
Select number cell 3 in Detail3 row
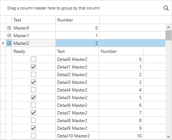[121, 82]
